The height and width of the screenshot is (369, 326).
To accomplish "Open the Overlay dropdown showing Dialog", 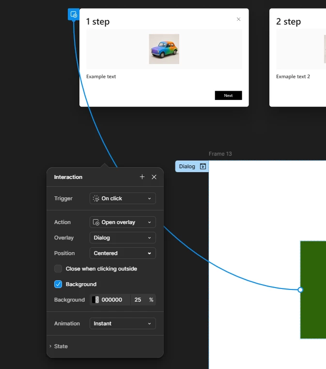I will [123, 238].
